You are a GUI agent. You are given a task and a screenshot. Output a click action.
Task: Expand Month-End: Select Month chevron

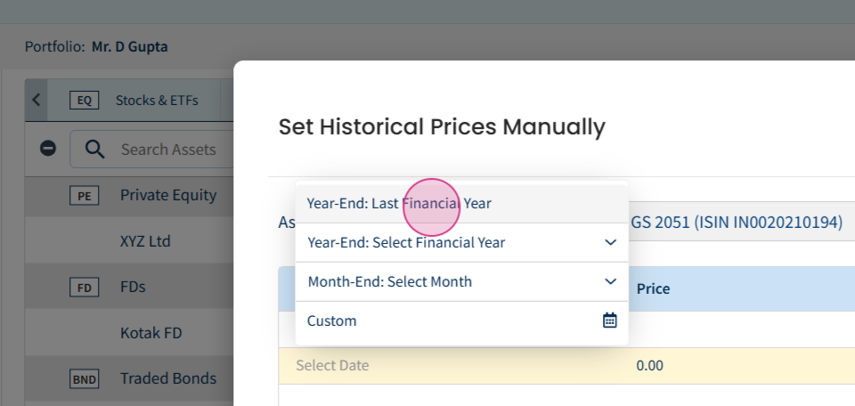point(610,281)
